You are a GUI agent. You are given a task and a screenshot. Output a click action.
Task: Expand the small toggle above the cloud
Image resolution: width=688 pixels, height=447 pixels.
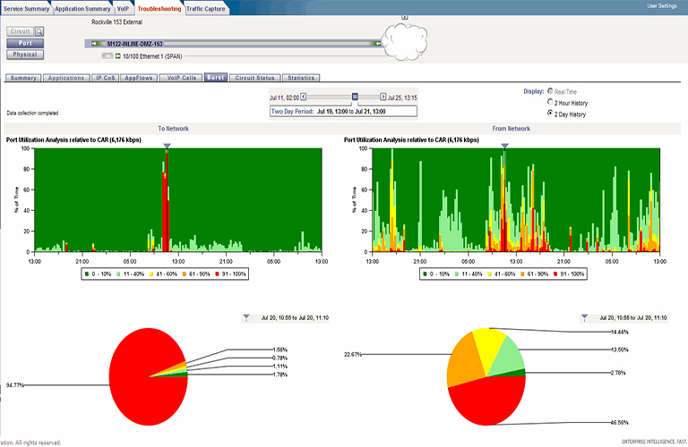(404, 17)
